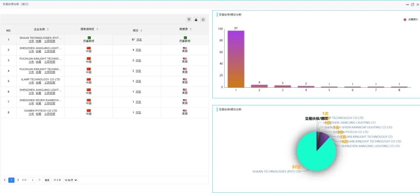Click SHENZHEN SEVEN RAINBOW LIGHTING pie label
Image resolution: width=420 pixels, height=193 pixels.
pyautogui.click(x=358, y=128)
